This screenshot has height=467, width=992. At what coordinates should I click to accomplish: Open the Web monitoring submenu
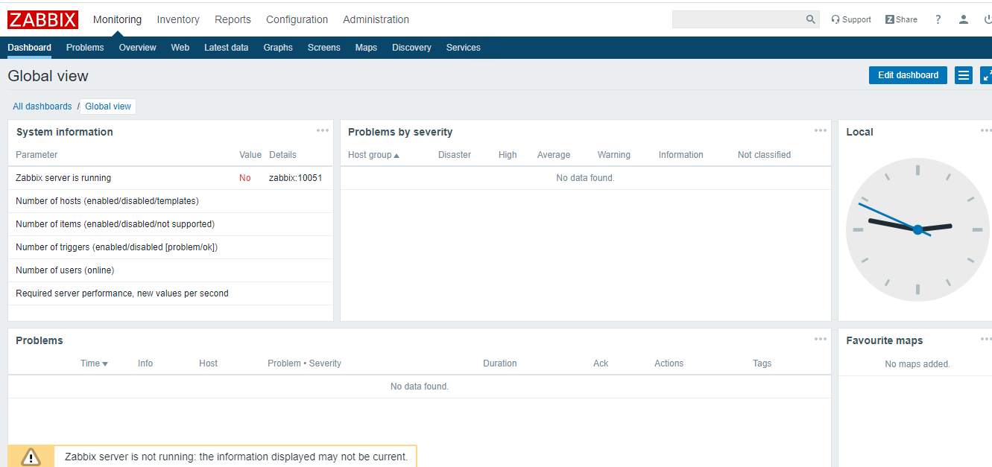(x=180, y=48)
